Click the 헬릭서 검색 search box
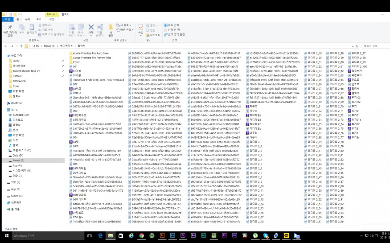The width and height of the screenshot is (390, 243). click(374, 45)
